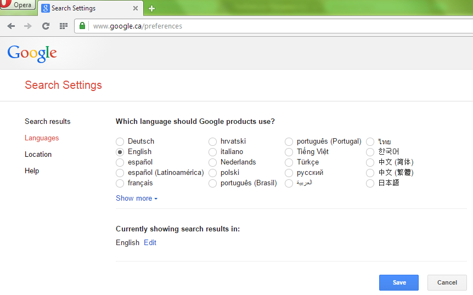Switch to the Location settings section
The width and height of the screenshot is (473, 295).
click(x=38, y=154)
